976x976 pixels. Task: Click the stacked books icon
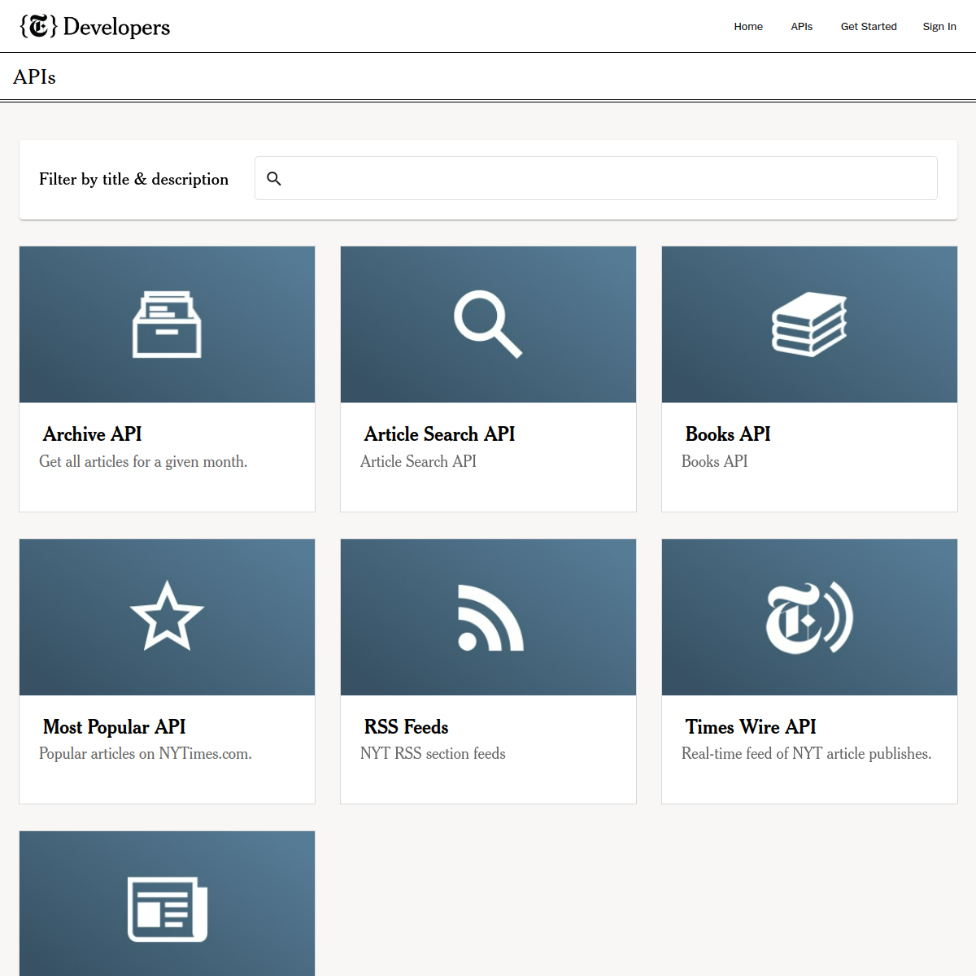(x=809, y=325)
